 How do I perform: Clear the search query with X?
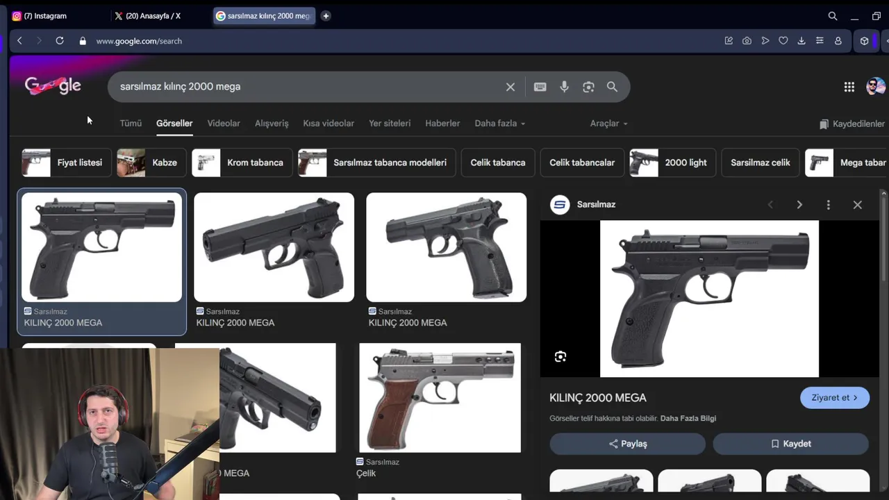pos(510,87)
